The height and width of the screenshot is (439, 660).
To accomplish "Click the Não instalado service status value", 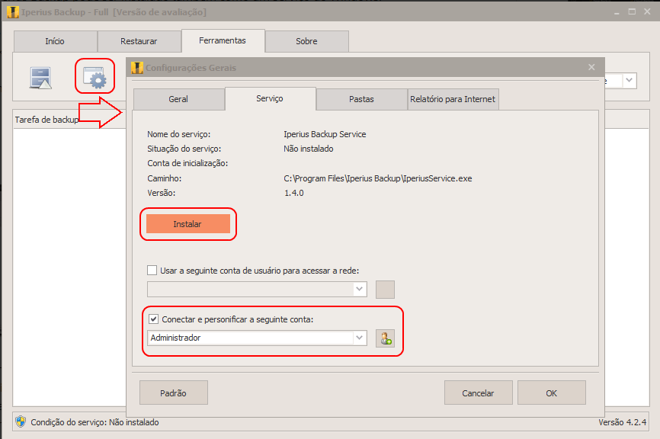I will (309, 149).
